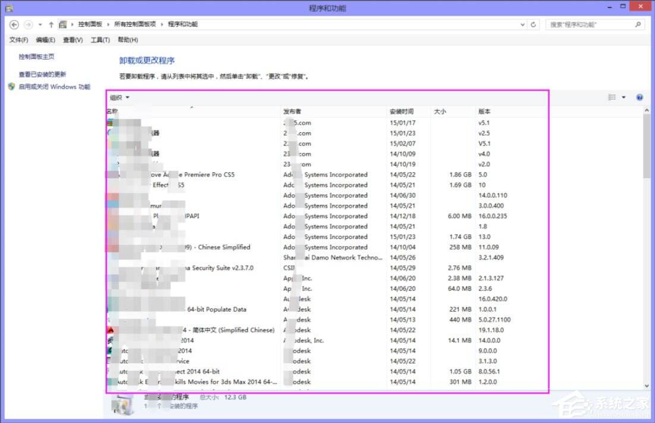The image size is (655, 423).
Task: Open the 工具(T) menu
Action: (x=101, y=40)
